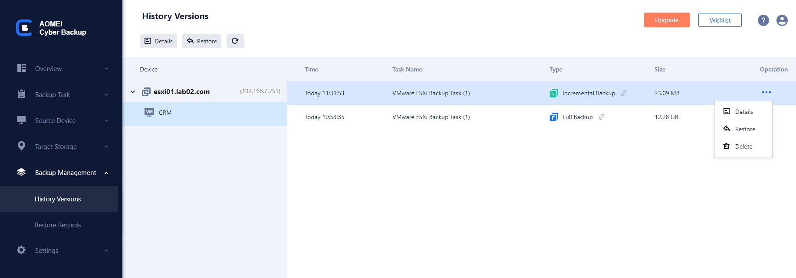Screen dimensions: 796x278
Task: Click the Size column header
Action: click(x=660, y=69)
